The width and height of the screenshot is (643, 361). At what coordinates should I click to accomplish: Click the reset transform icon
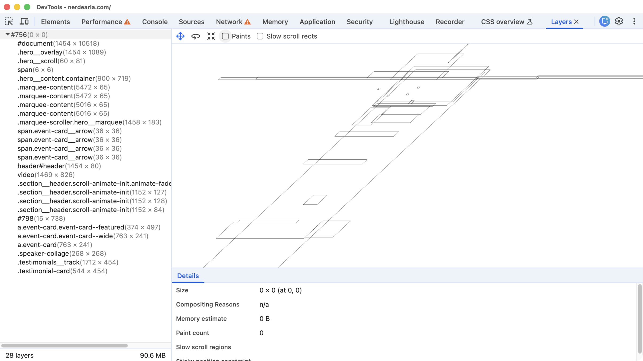coord(211,36)
